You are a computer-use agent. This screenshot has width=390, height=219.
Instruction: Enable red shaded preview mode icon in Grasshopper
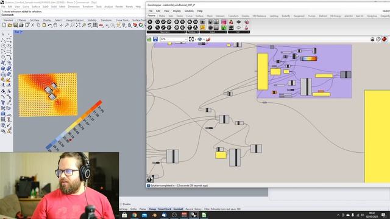pos(385,39)
